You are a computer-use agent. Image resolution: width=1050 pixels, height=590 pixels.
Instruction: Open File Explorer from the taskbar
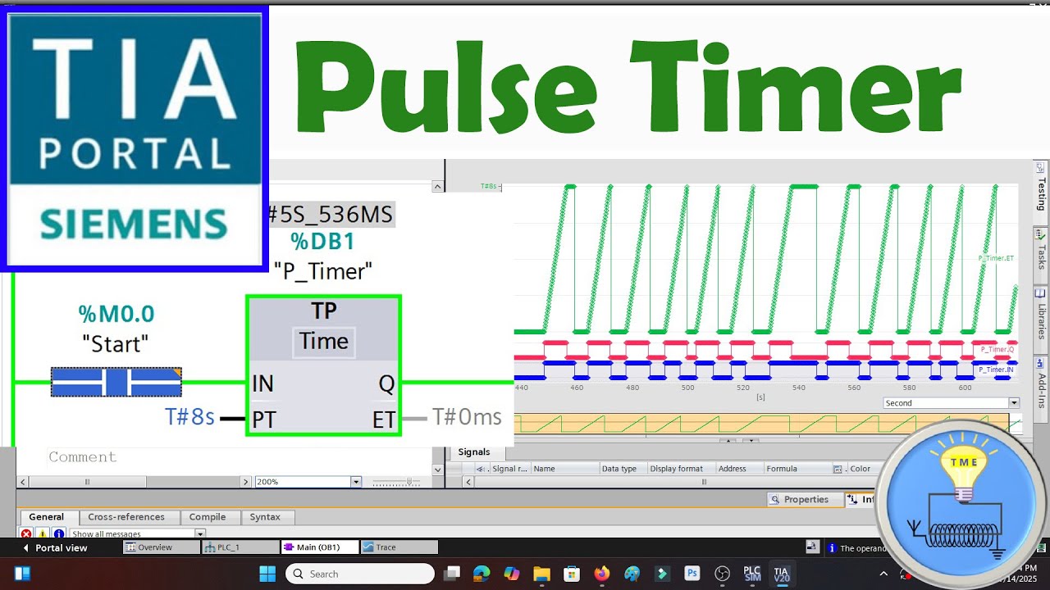(541, 574)
